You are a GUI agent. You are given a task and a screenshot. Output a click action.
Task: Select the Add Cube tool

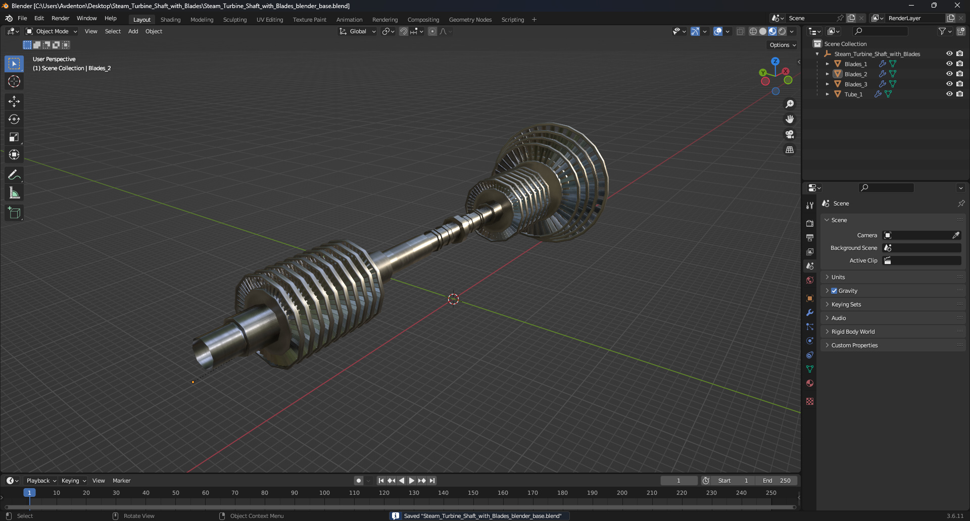point(14,213)
